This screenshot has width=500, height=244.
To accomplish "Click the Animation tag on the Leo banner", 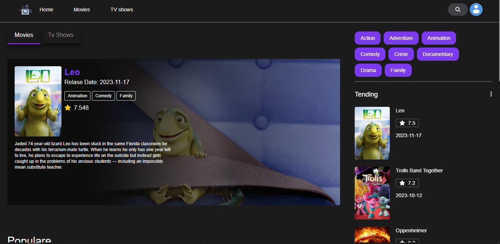I will pyautogui.click(x=78, y=96).
